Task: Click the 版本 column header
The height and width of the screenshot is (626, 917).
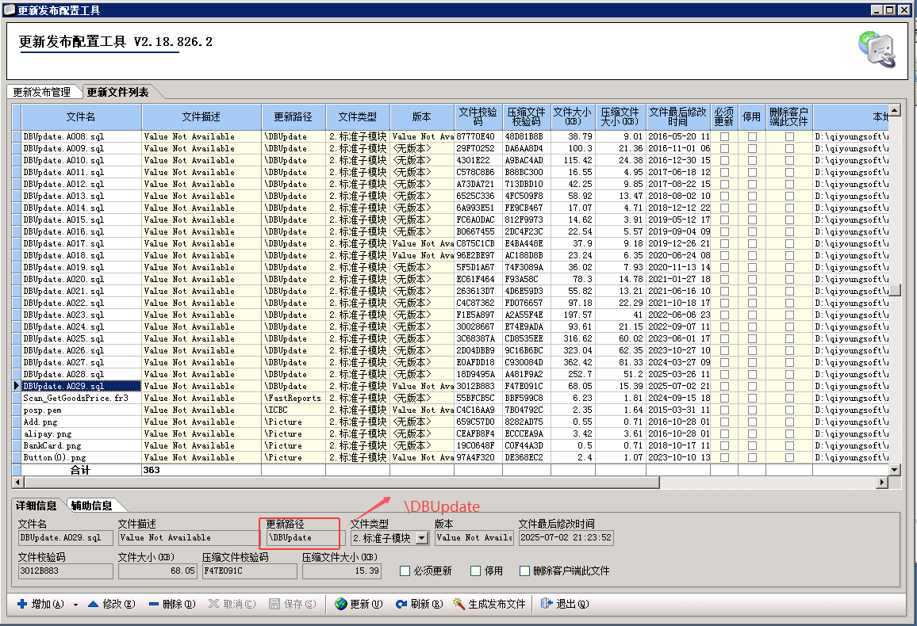Action: (x=422, y=116)
